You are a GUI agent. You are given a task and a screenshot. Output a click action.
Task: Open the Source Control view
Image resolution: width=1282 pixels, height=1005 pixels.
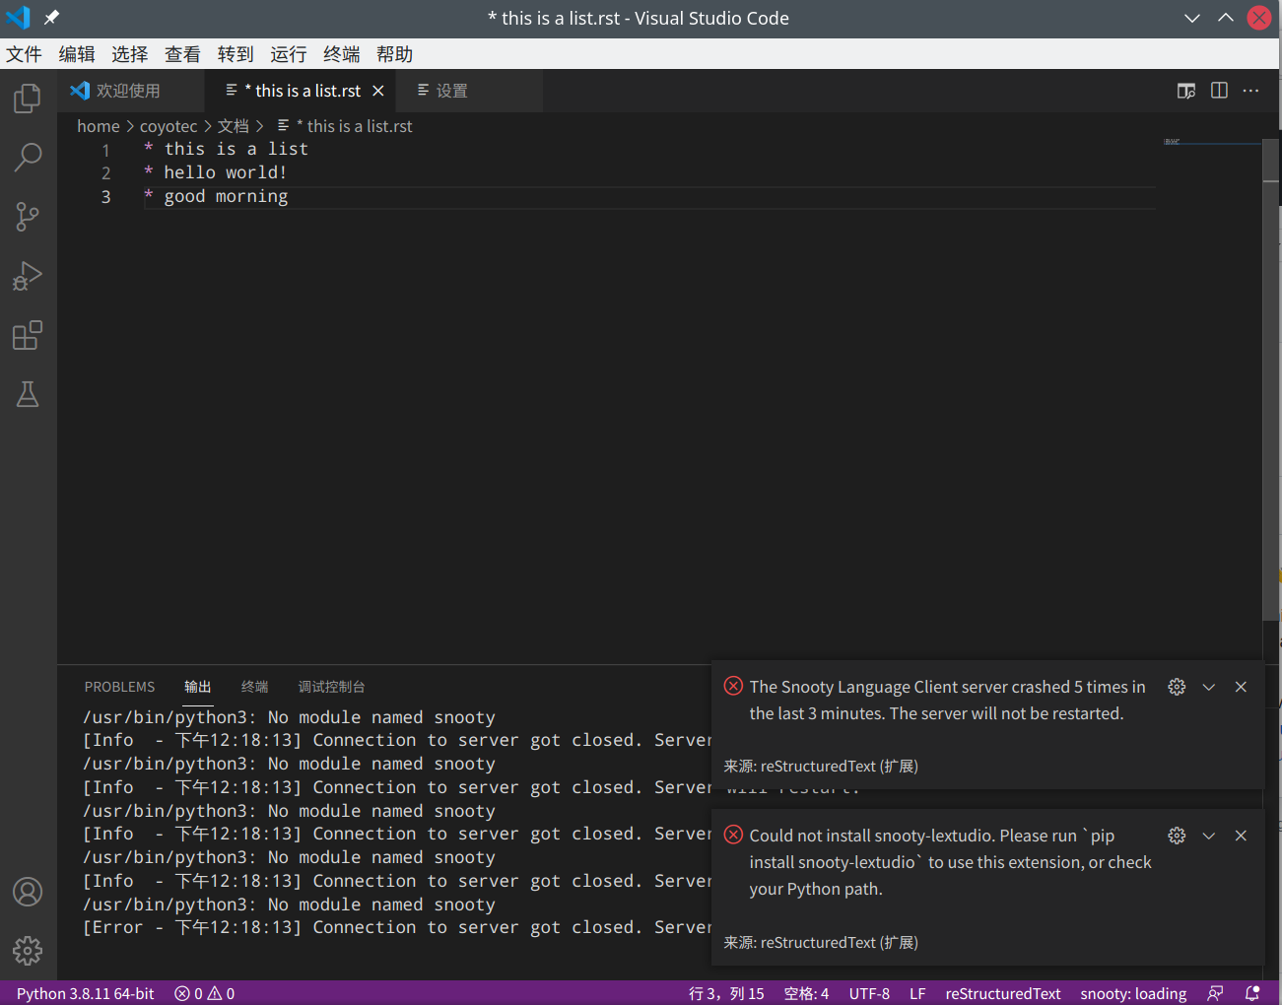28,217
